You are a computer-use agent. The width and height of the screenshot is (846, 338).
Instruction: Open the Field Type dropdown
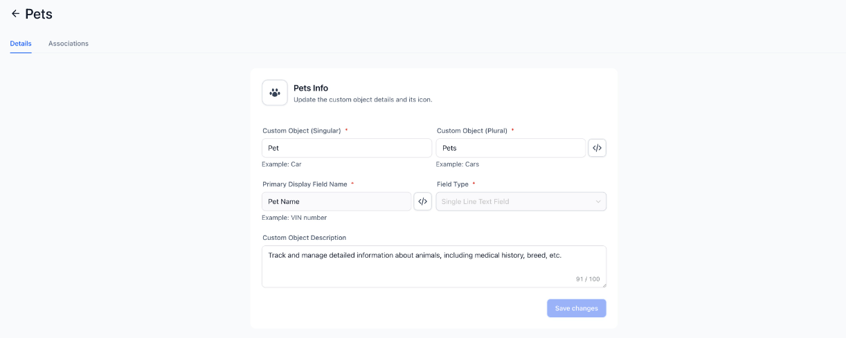pyautogui.click(x=521, y=201)
